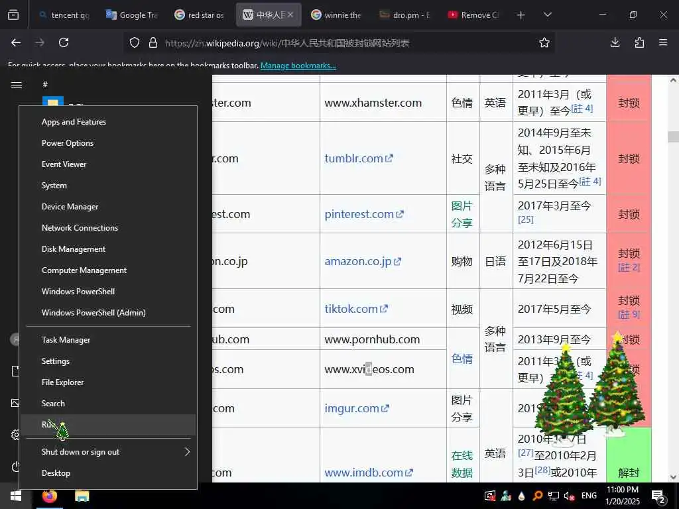Screen dimensions: 679x509
Task: Open Disk Management
Action: (108, 249)
